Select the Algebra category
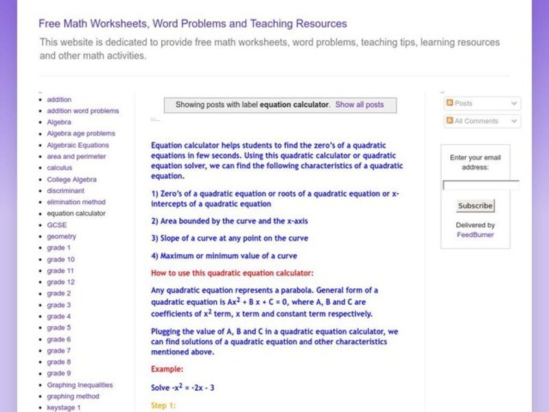Image resolution: width=549 pixels, height=412 pixels. (x=58, y=122)
